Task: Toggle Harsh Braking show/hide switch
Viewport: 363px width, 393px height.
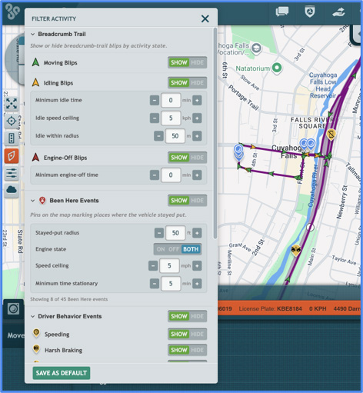Action: [188, 350]
